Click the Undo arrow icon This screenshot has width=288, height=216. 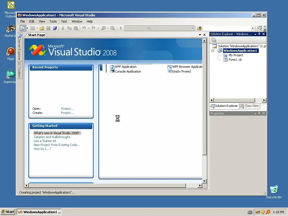pyautogui.click(x=84, y=28)
